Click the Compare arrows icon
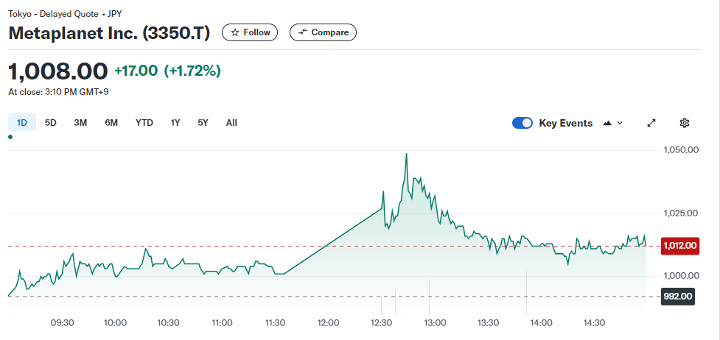This screenshot has height=340, width=720. (x=302, y=32)
